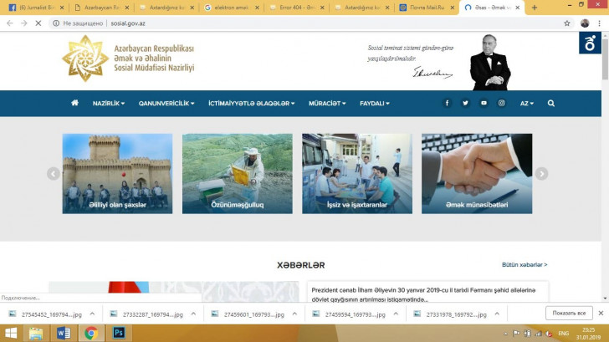The height and width of the screenshot is (342, 609).
Task: Open the accessibility icon at top right
Action: coord(590,43)
